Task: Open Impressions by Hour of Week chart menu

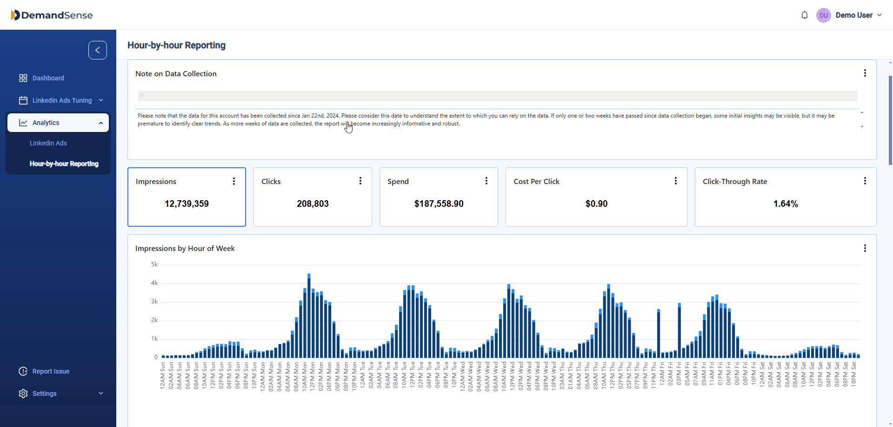Action: pyautogui.click(x=865, y=248)
